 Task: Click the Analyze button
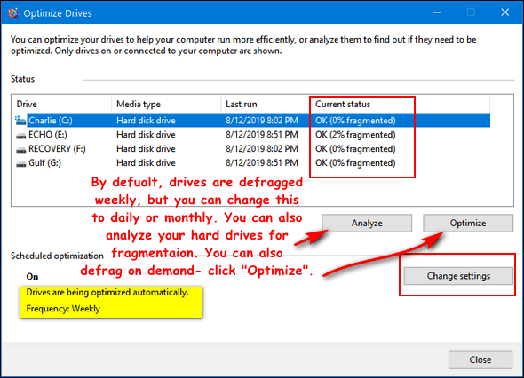point(367,223)
